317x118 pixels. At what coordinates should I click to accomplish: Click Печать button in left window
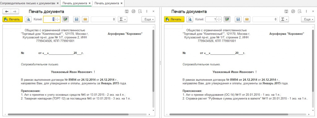point(12,20)
